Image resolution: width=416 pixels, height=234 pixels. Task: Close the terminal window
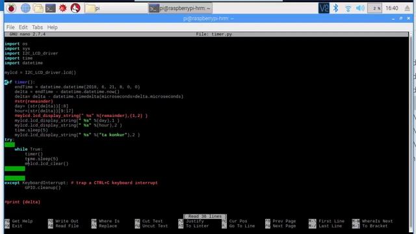(409, 18)
